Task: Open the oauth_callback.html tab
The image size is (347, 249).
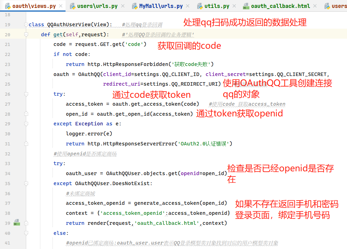Action: 280,6
